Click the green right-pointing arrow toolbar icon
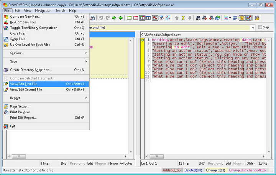This screenshot has width=276, height=175. click(x=115, y=18)
